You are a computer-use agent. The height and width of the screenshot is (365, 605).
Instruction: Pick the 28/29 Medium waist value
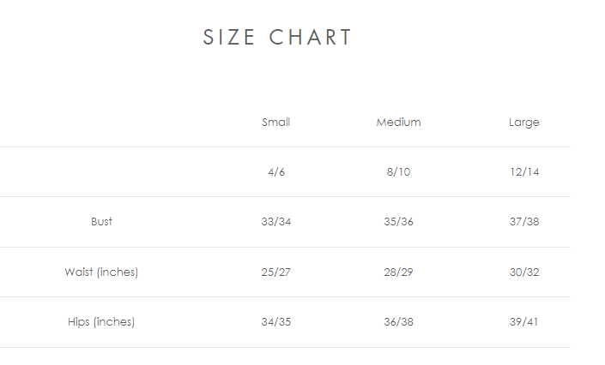399,272
